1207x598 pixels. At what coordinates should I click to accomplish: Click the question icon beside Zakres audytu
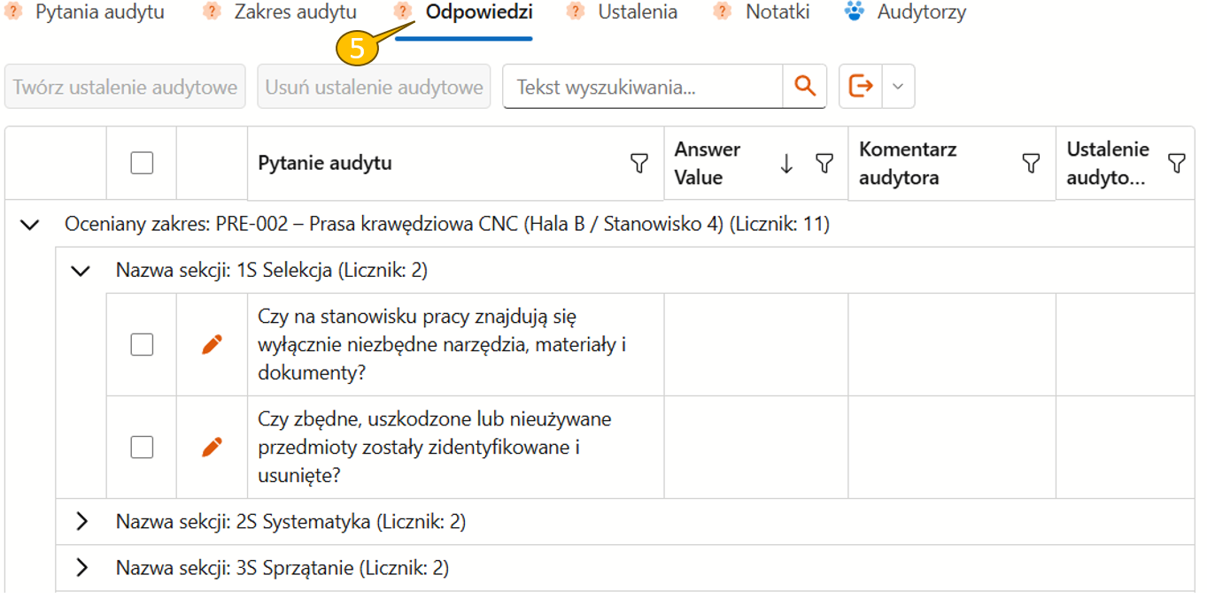point(211,11)
